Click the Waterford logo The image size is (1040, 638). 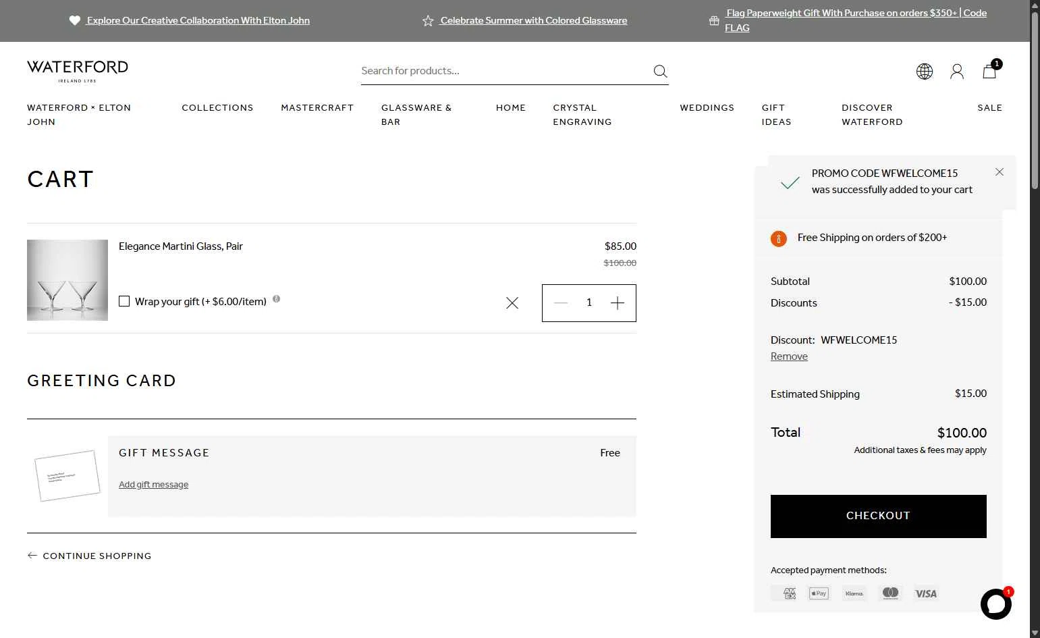tap(78, 71)
